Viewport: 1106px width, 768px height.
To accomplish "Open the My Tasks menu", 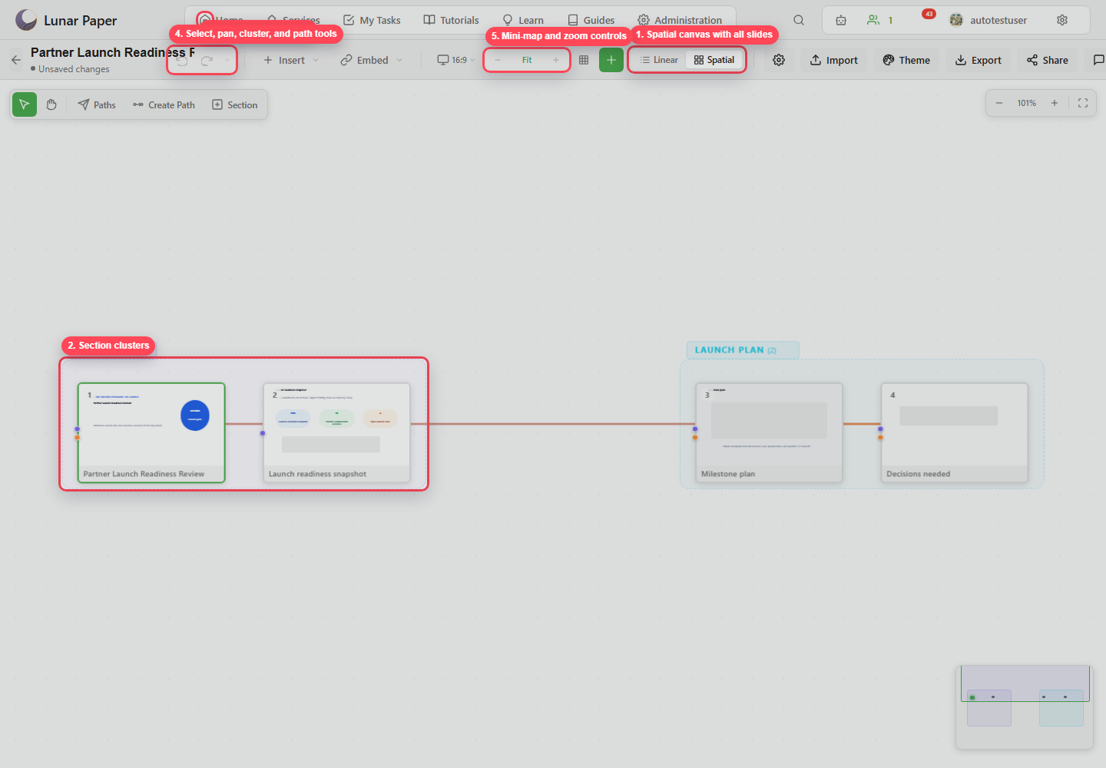I will click(372, 20).
